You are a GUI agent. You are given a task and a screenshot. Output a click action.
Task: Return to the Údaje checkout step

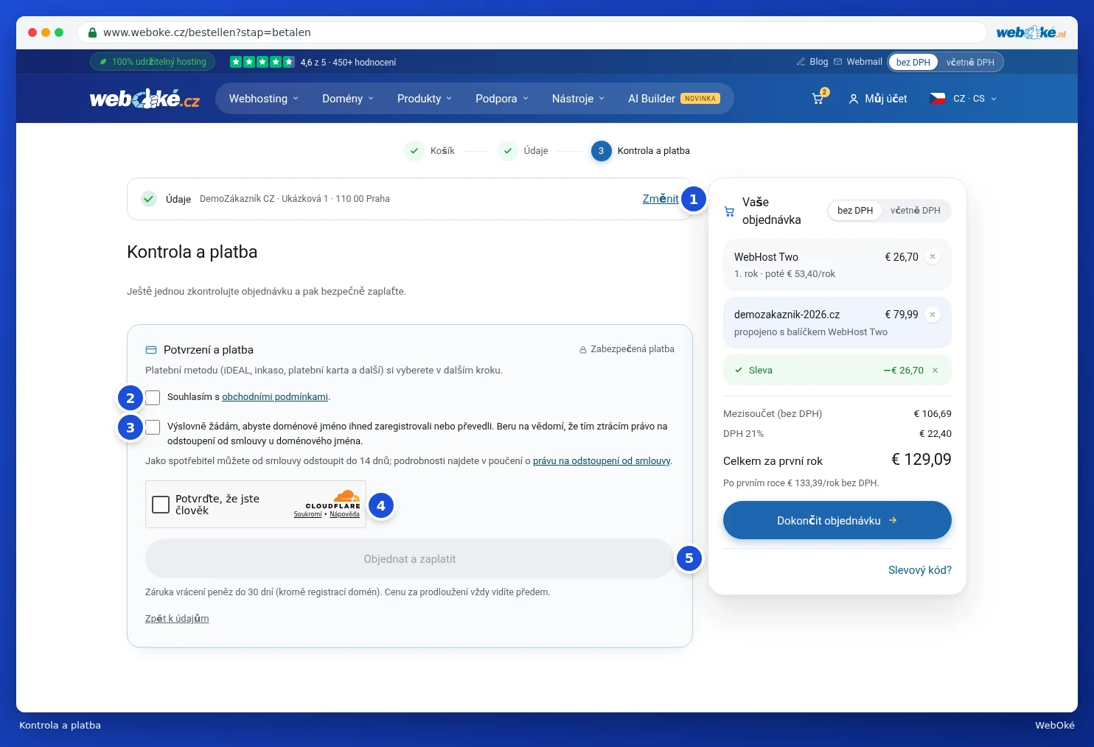[523, 151]
